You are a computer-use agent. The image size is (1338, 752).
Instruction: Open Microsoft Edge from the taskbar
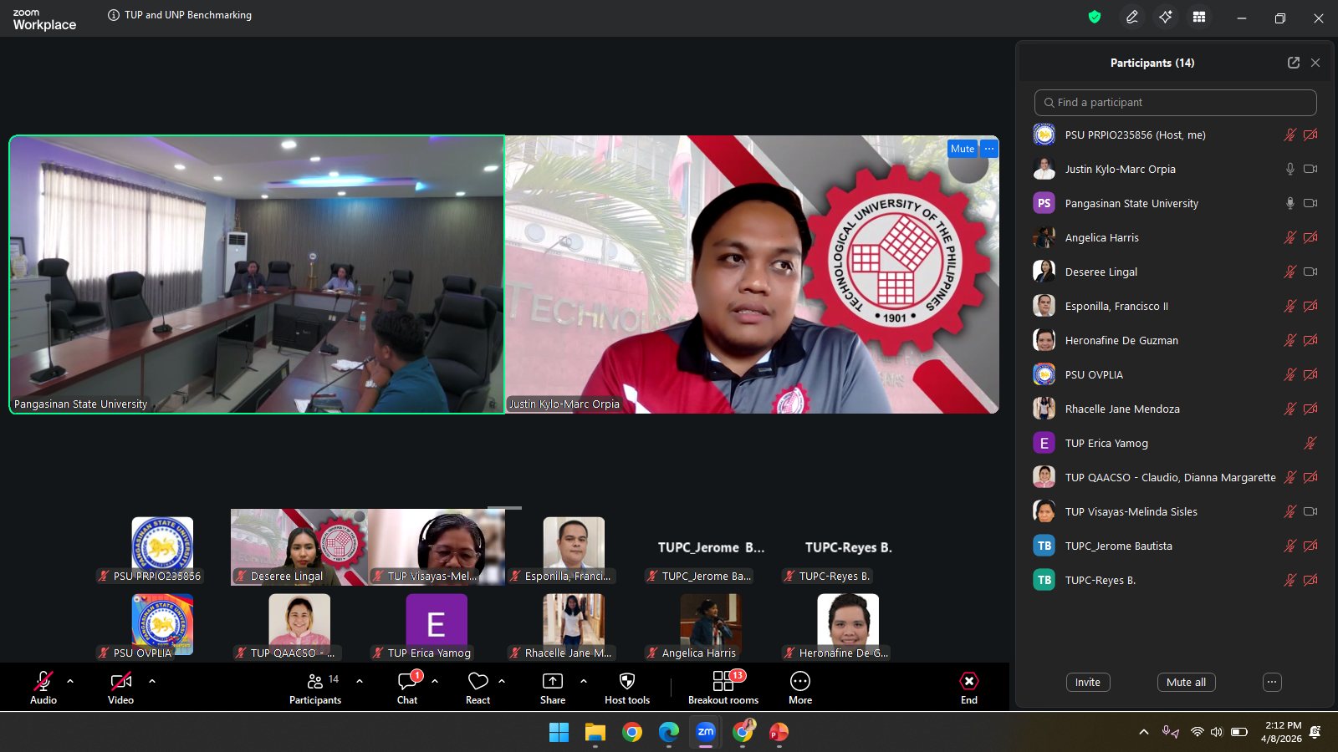click(668, 733)
